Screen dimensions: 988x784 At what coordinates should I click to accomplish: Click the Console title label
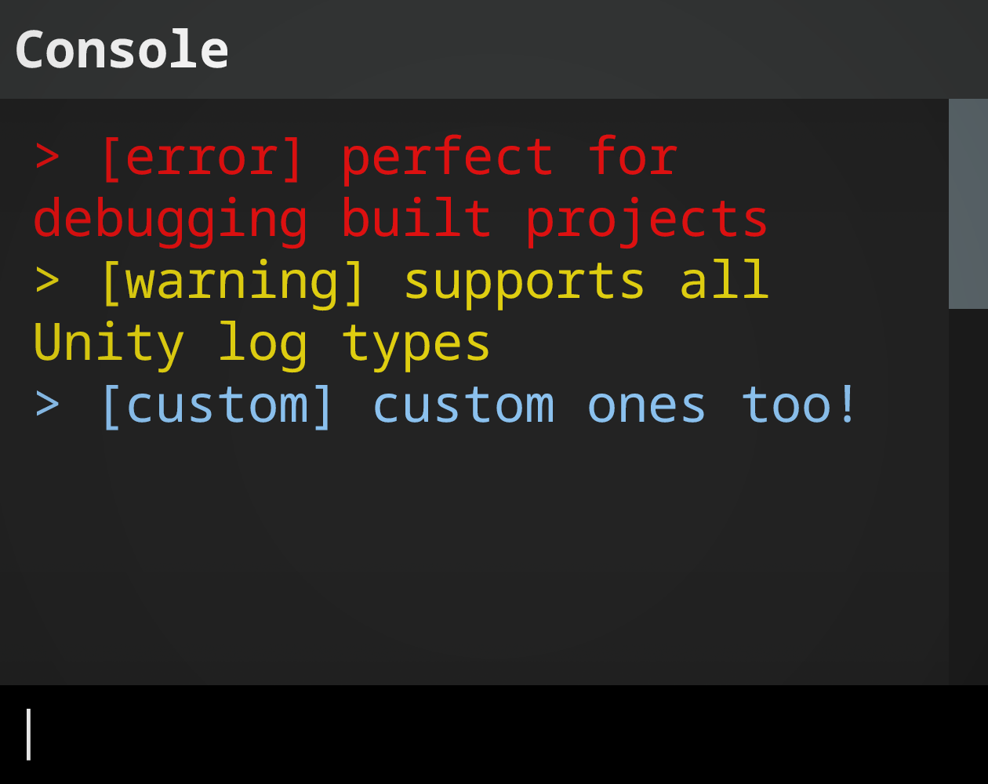(122, 49)
